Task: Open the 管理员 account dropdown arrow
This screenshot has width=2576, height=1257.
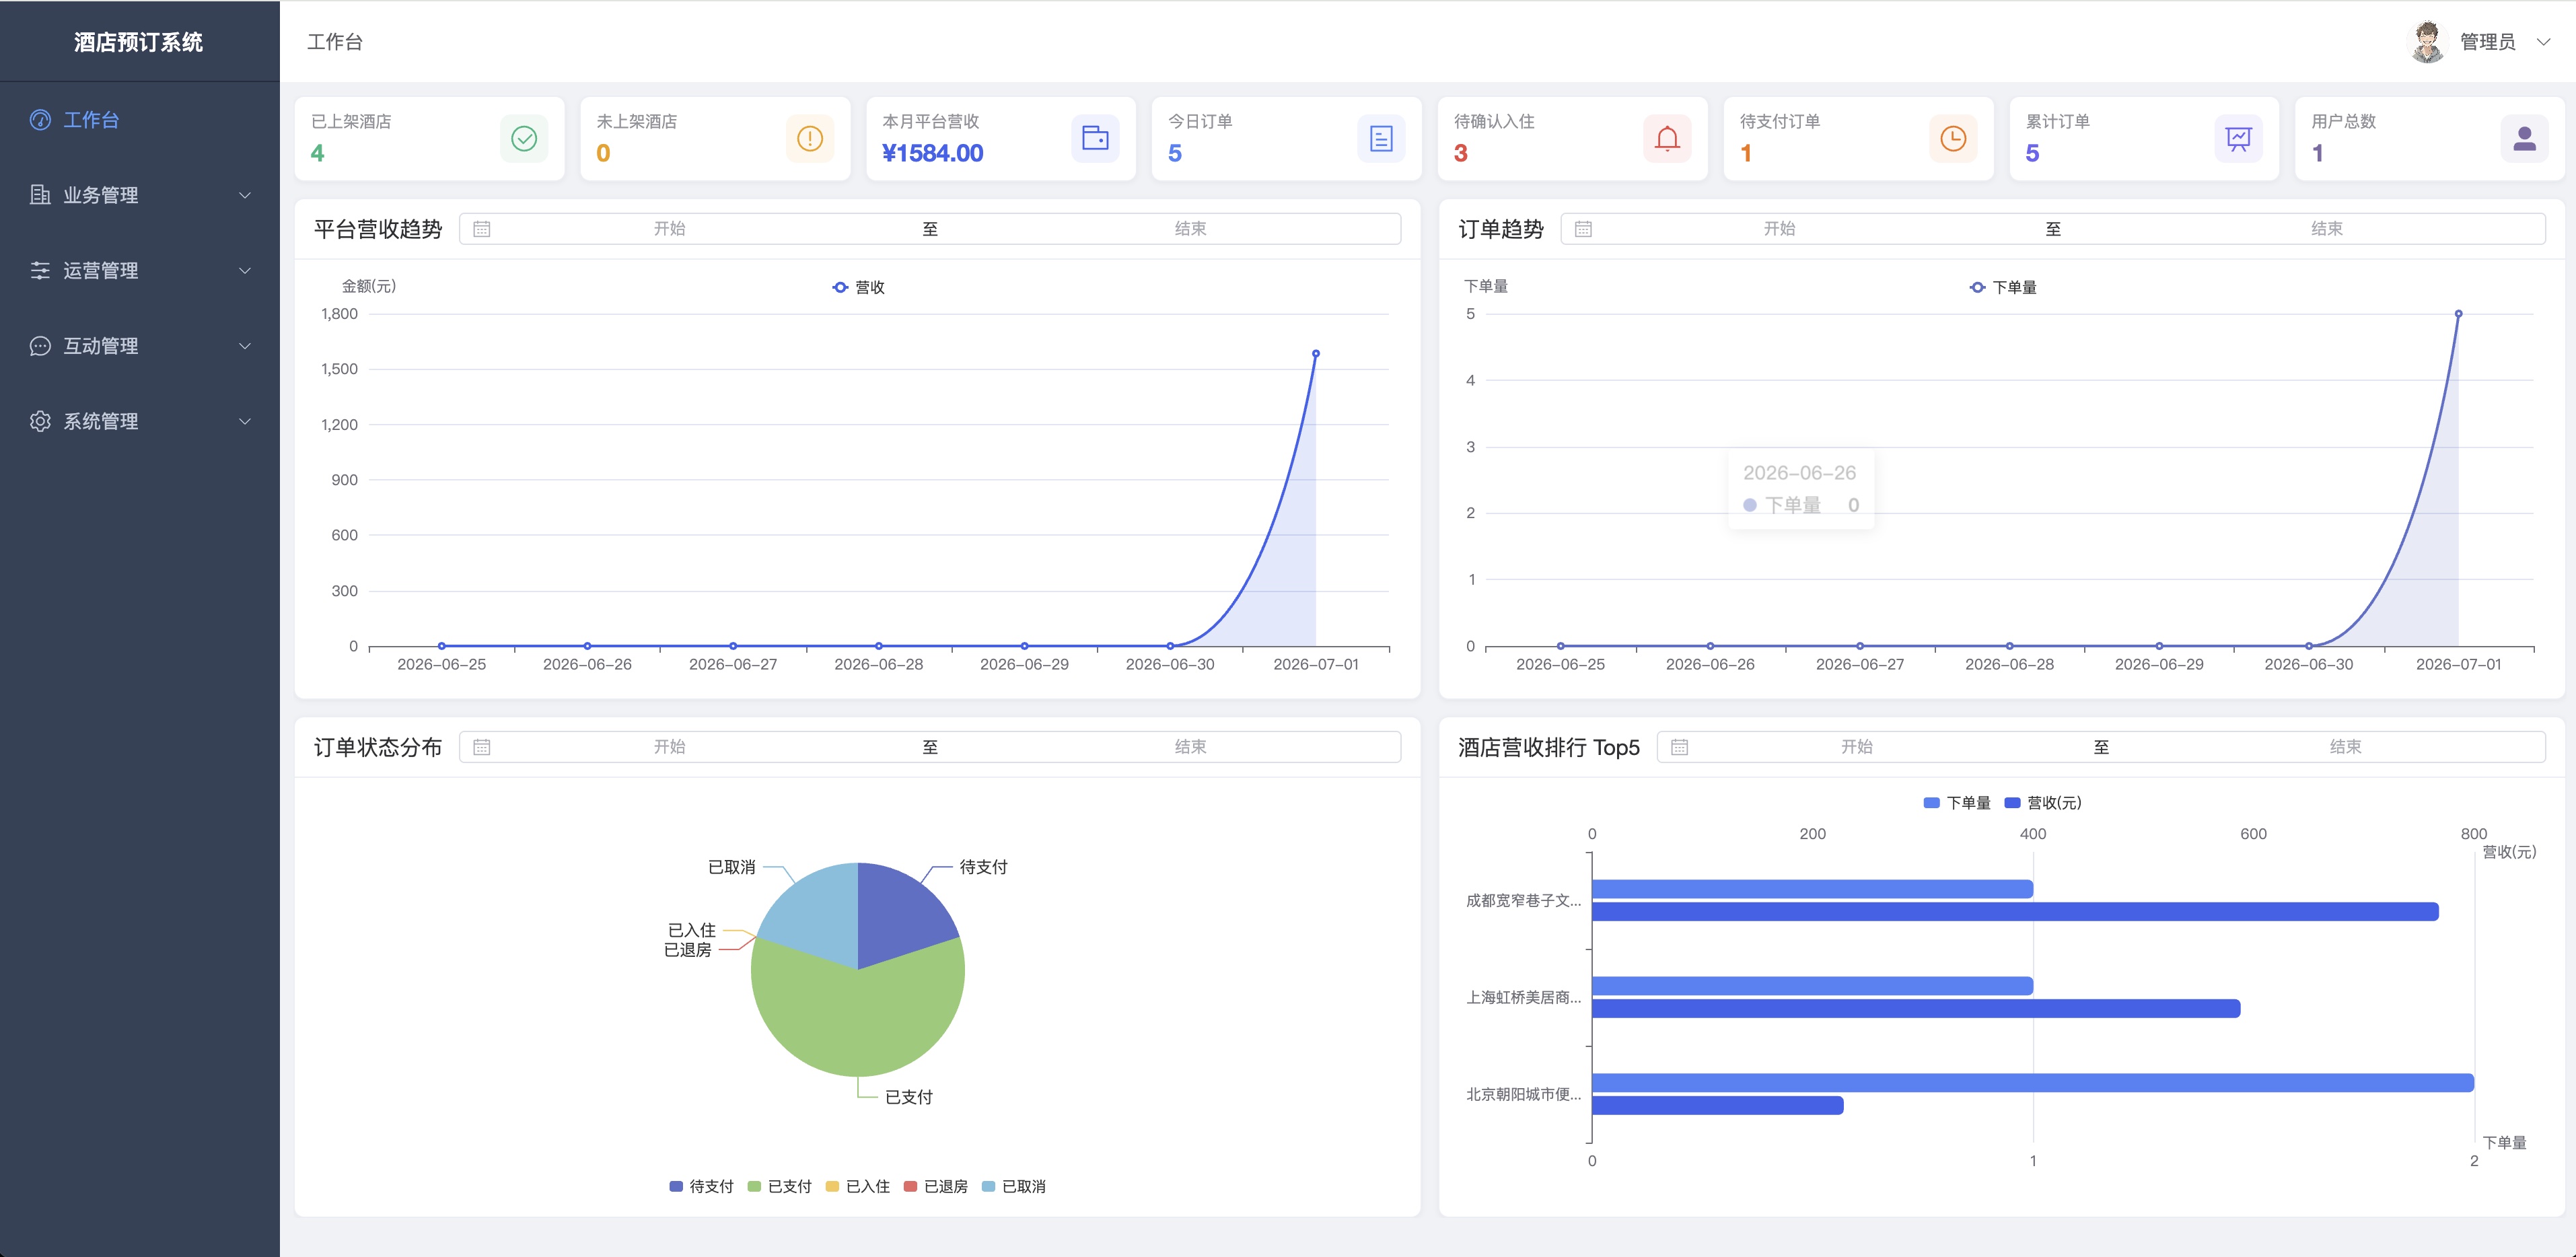Action: 2544,42
